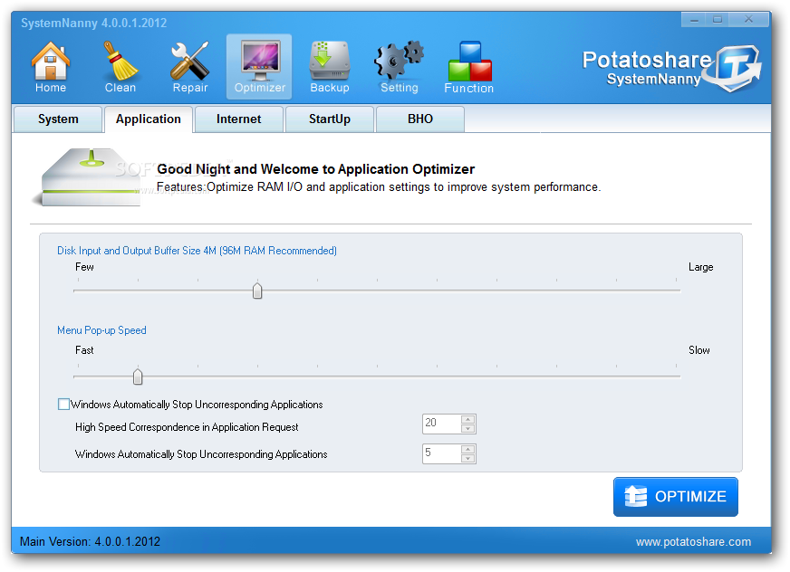Viewport: 790px width, 572px height.
Task: Switch to the Internet tab
Action: [239, 119]
